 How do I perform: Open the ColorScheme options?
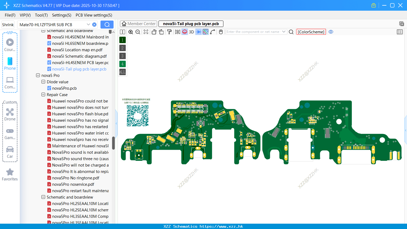[311, 32]
